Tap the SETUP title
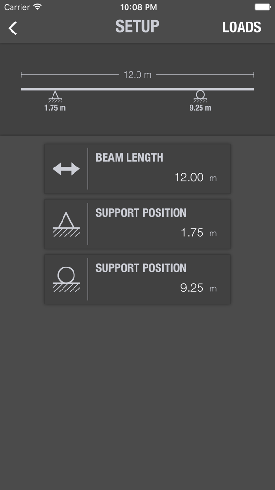Image resolution: width=275 pixels, height=490 pixels. [137, 26]
